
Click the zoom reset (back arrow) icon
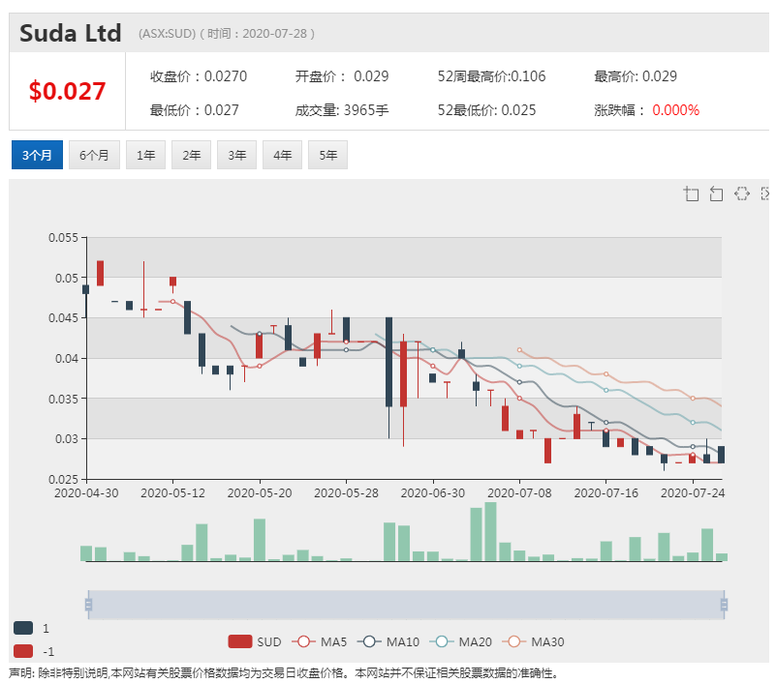coord(716,193)
